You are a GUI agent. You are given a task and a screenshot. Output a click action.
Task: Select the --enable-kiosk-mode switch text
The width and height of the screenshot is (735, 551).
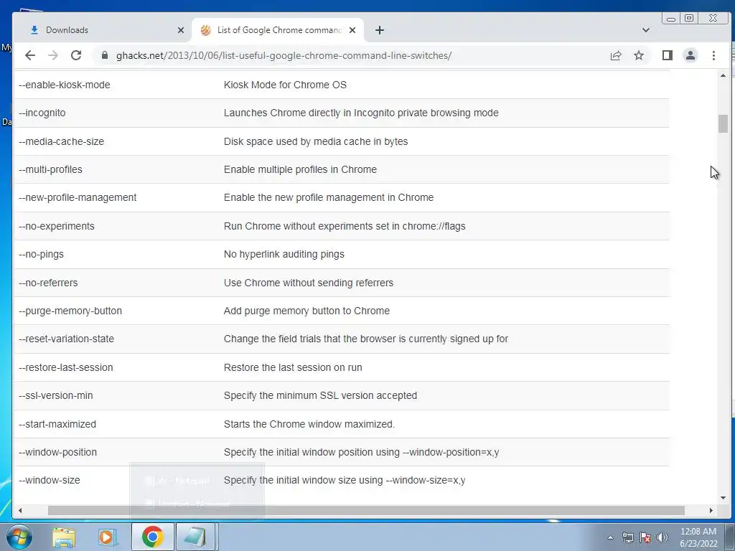(64, 85)
